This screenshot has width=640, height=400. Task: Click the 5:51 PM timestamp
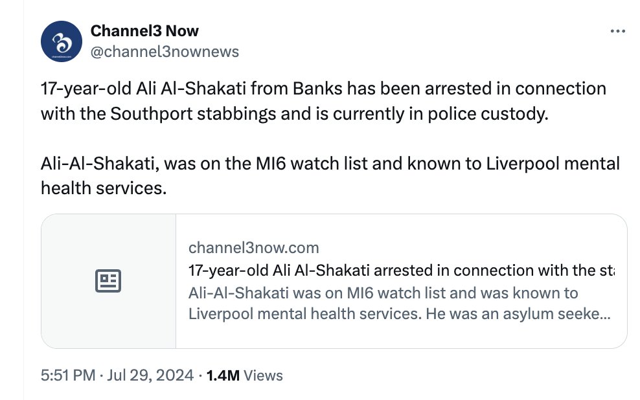click(68, 375)
